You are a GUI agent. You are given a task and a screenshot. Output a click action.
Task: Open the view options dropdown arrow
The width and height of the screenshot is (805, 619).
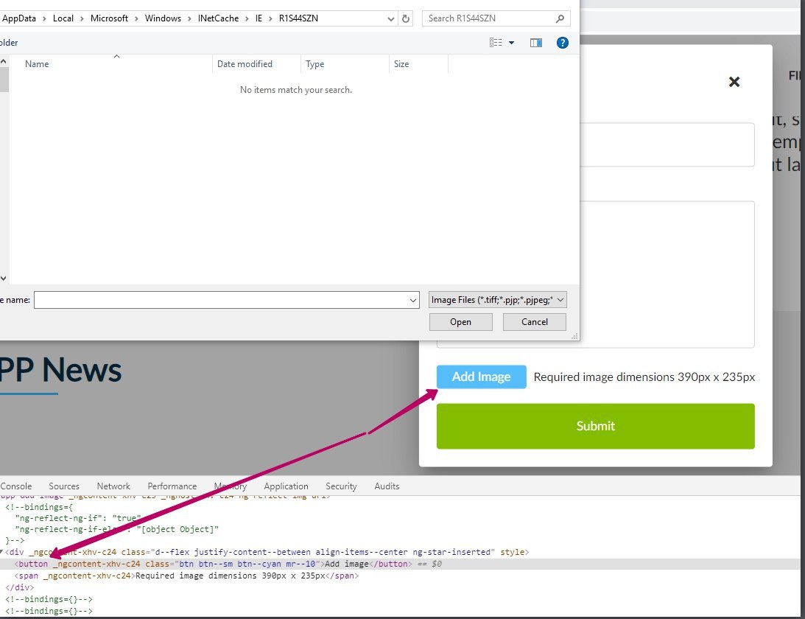pos(511,43)
